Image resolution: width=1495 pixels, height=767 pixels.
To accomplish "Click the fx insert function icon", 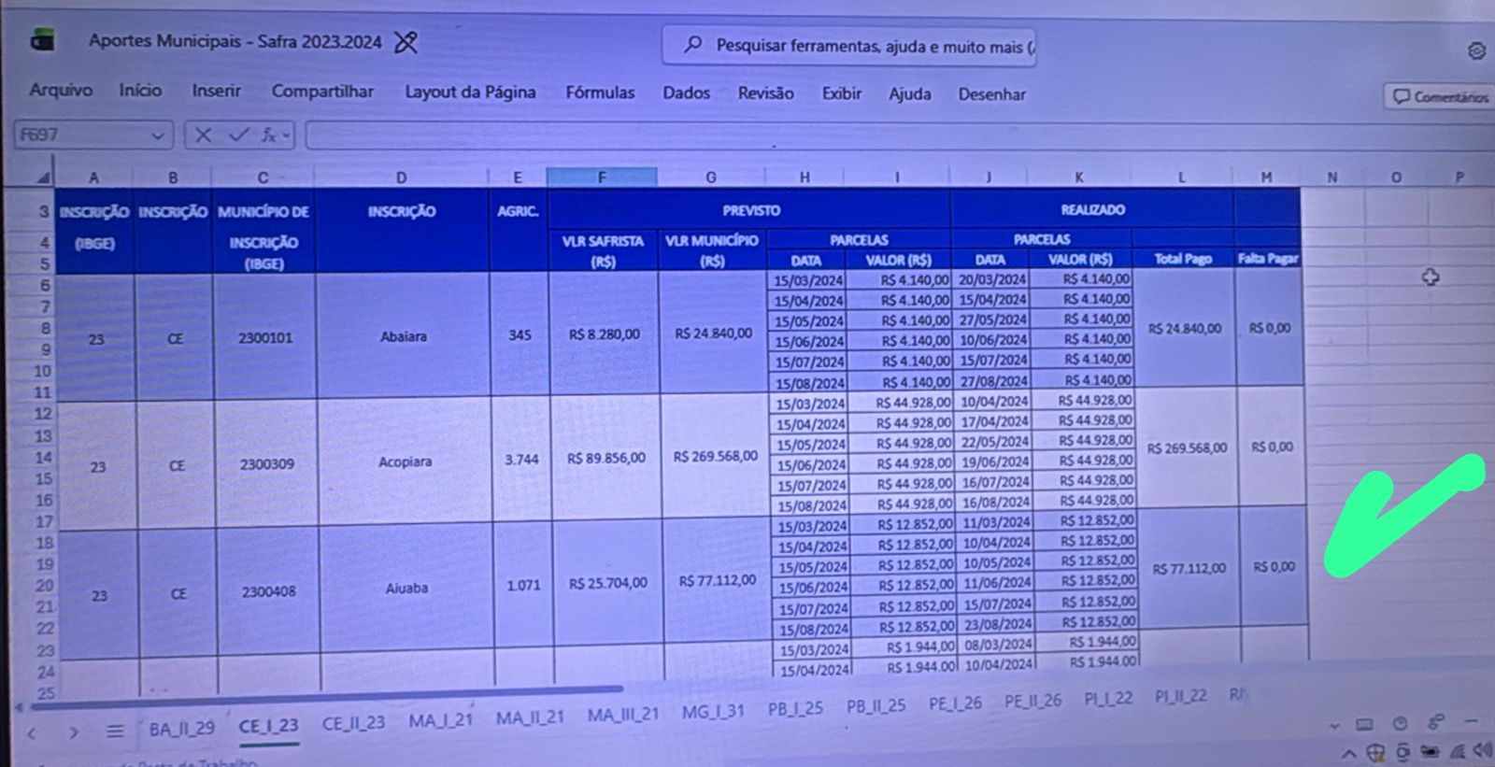I will pos(269,135).
